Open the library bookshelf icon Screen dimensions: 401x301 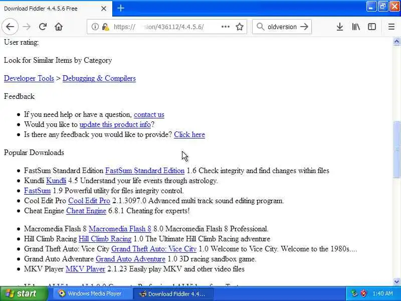tap(356, 27)
